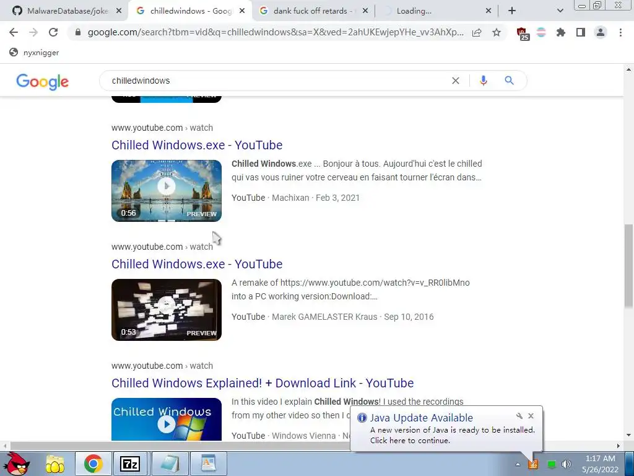The width and height of the screenshot is (634, 476).
Task: Click the Chrome taskbar icon
Action: [93, 464]
